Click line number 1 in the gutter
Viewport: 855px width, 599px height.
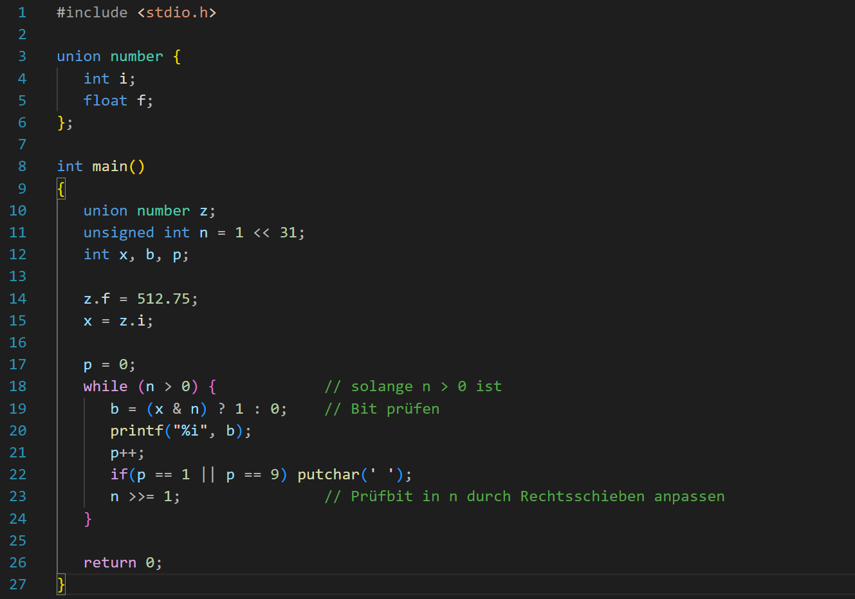tap(22, 13)
